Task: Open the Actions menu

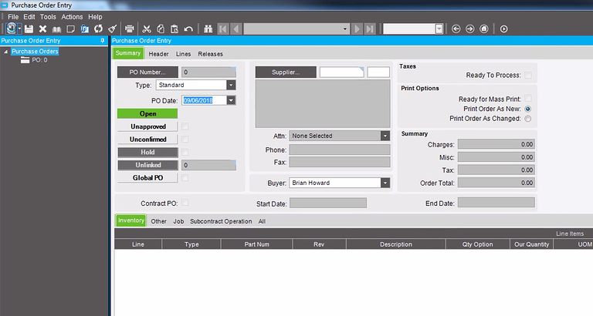Action: 72,16
